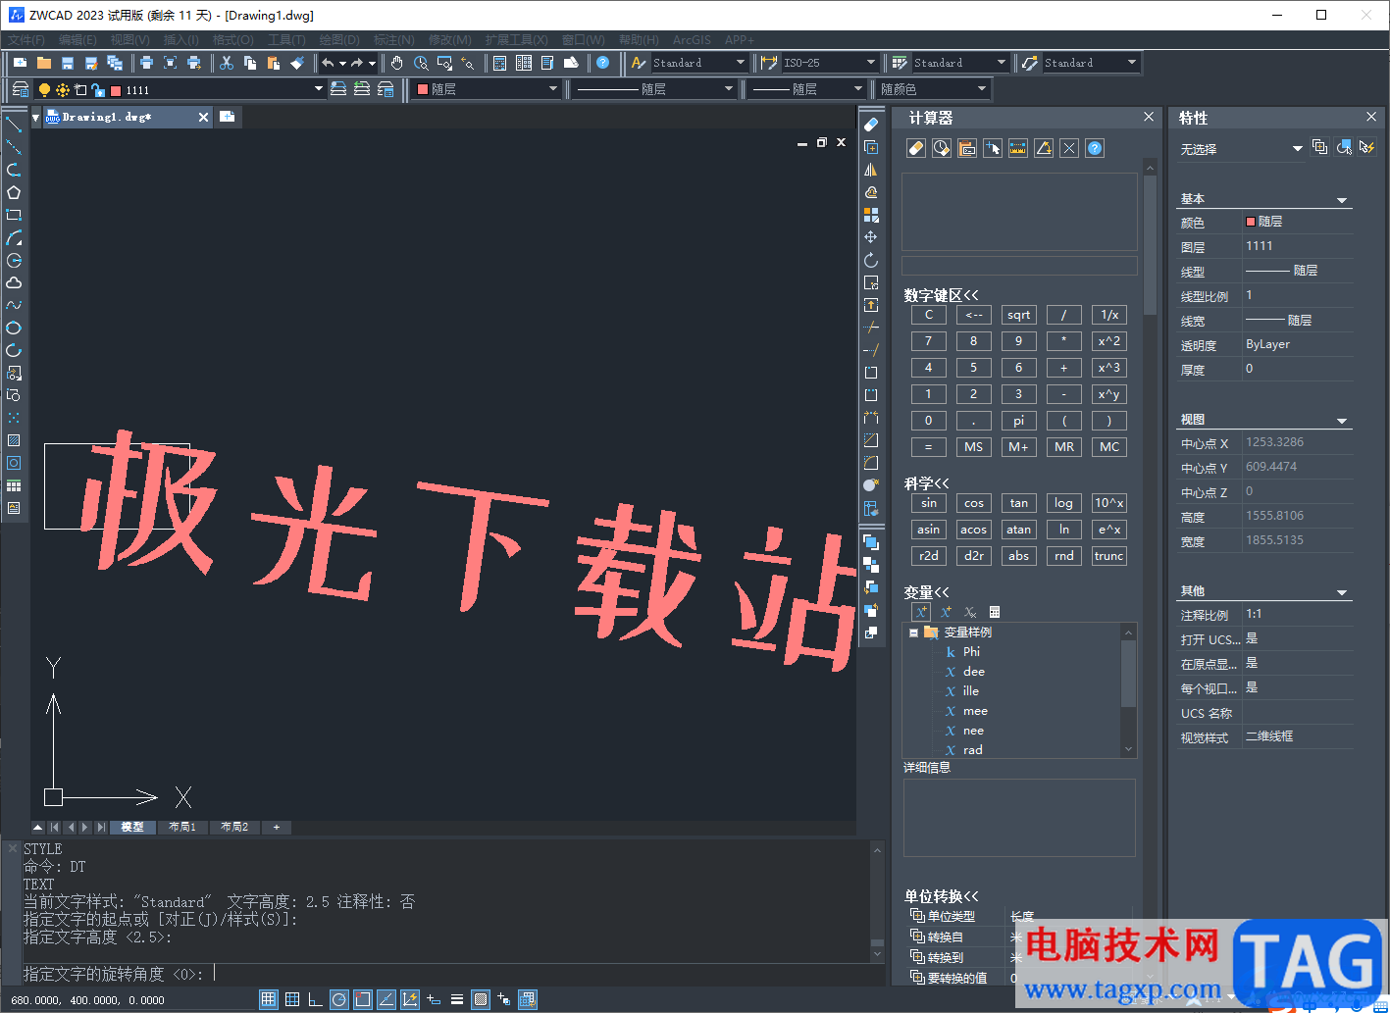Image resolution: width=1390 pixels, height=1013 pixels.
Task: Open the calculator Help icon
Action: coord(1095,148)
